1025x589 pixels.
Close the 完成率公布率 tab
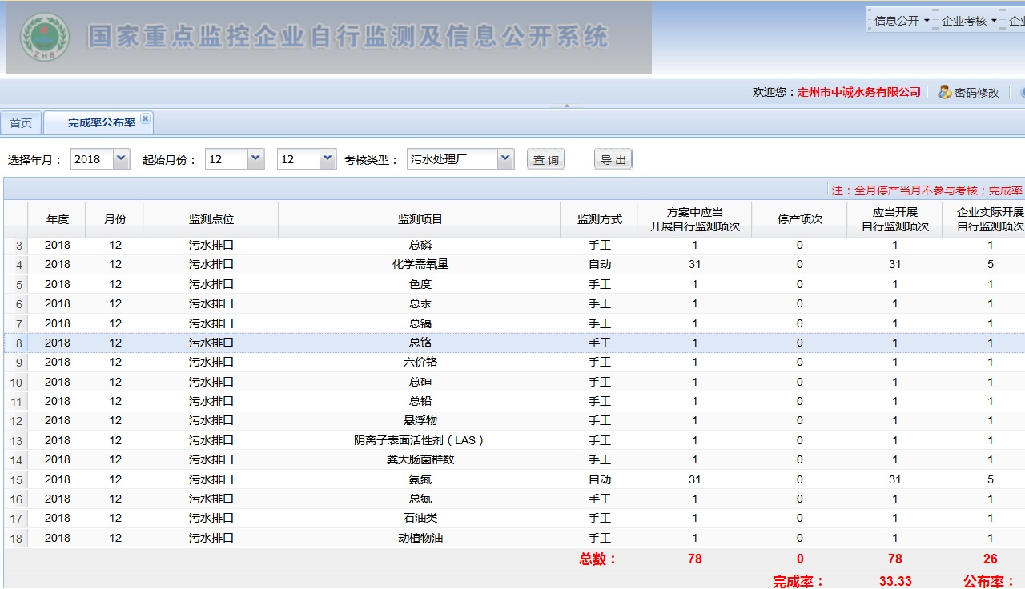(x=145, y=119)
